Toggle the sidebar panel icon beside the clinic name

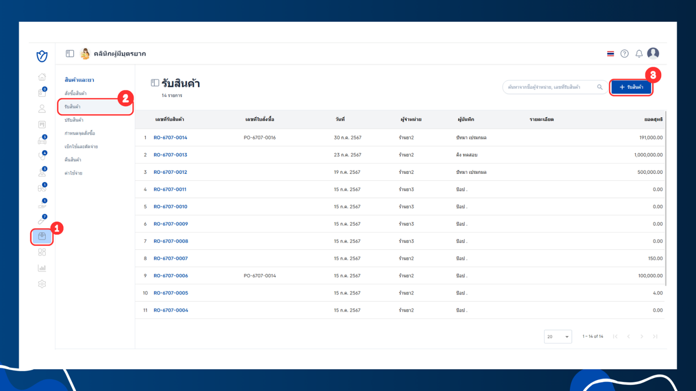click(70, 54)
